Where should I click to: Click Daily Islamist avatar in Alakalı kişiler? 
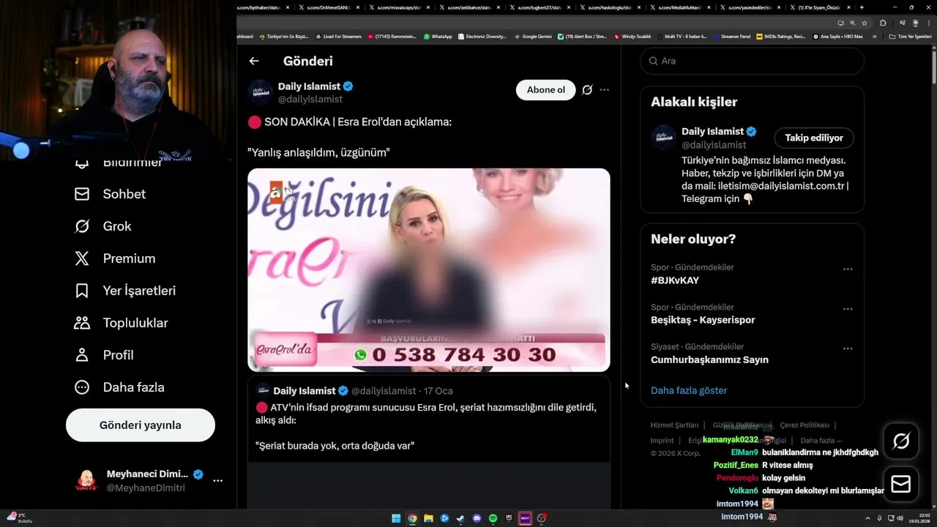click(663, 138)
